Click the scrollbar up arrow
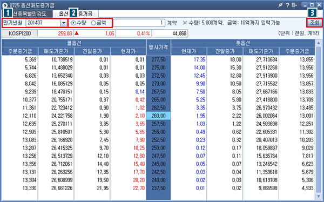324x202 pixels. (319, 43)
